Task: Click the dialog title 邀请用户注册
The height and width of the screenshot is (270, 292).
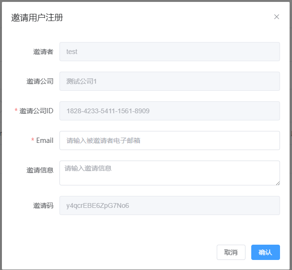Action: click(37, 18)
